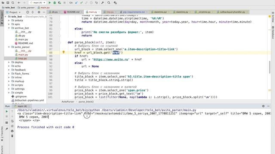This screenshot has width=275, height=154.
Task: Click main.py in the navigation breadcrumb
Action: (43, 8)
